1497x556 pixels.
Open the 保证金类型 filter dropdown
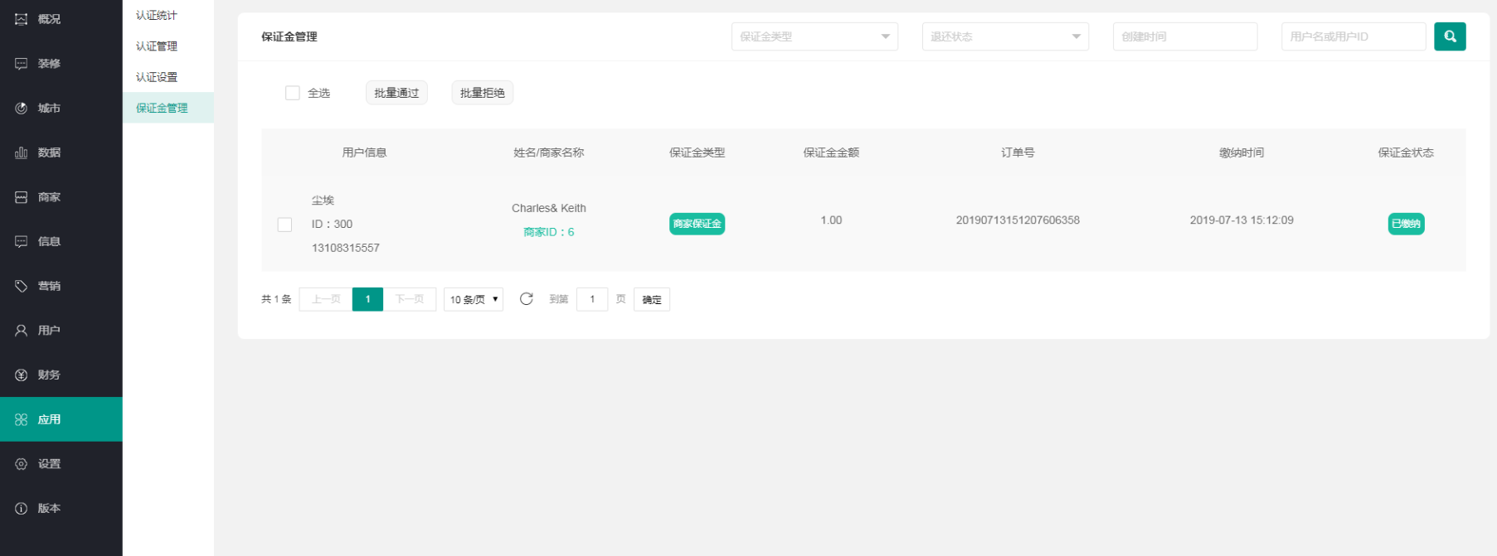click(814, 36)
